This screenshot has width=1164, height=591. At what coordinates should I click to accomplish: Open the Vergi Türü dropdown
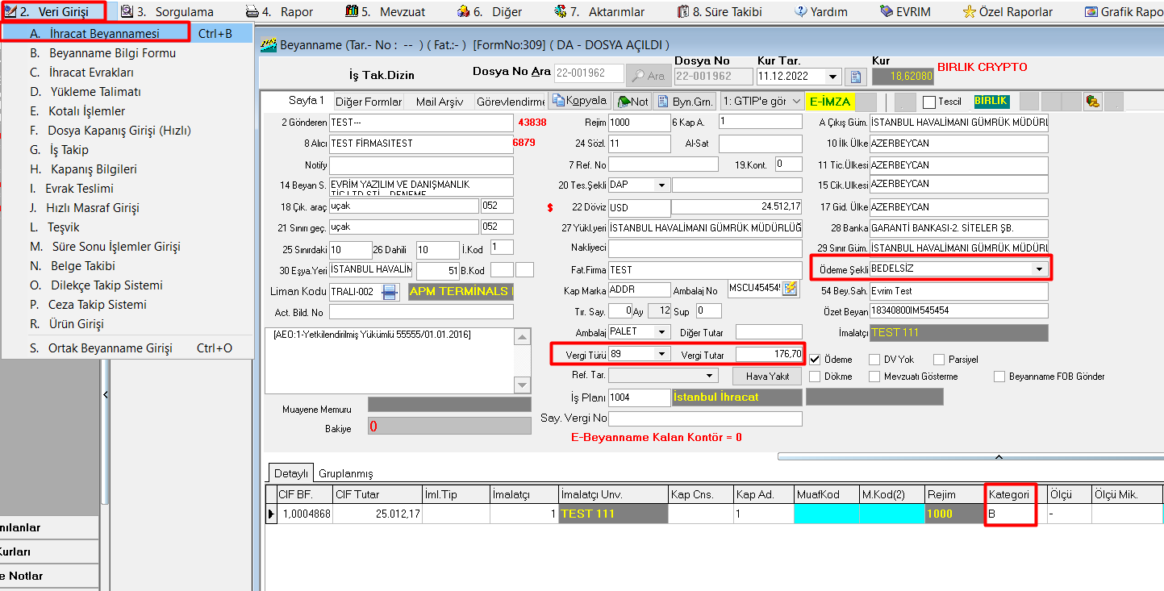tap(662, 354)
